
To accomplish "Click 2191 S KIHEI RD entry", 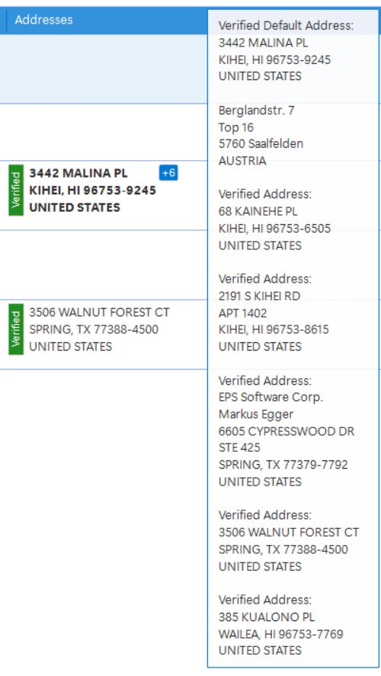I will click(x=259, y=296).
